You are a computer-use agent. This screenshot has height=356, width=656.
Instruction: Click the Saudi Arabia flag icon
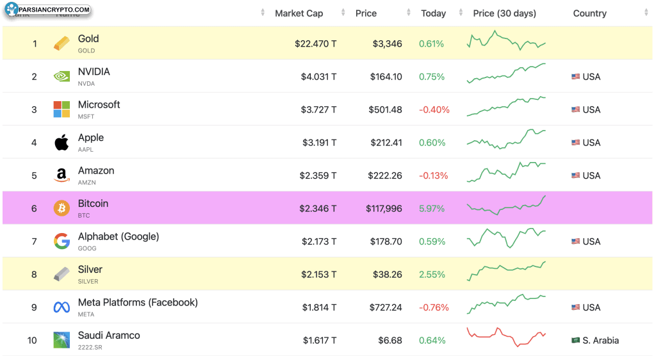click(576, 340)
